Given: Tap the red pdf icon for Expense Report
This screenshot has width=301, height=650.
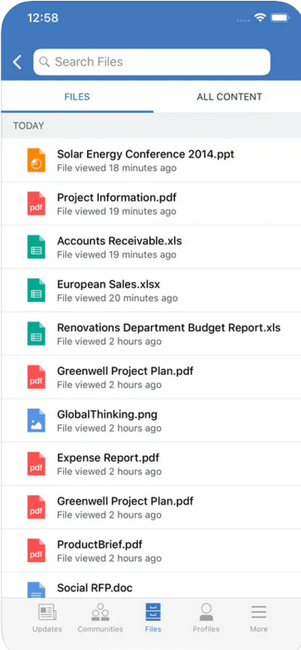Looking at the screenshot, I should pyautogui.click(x=36, y=464).
